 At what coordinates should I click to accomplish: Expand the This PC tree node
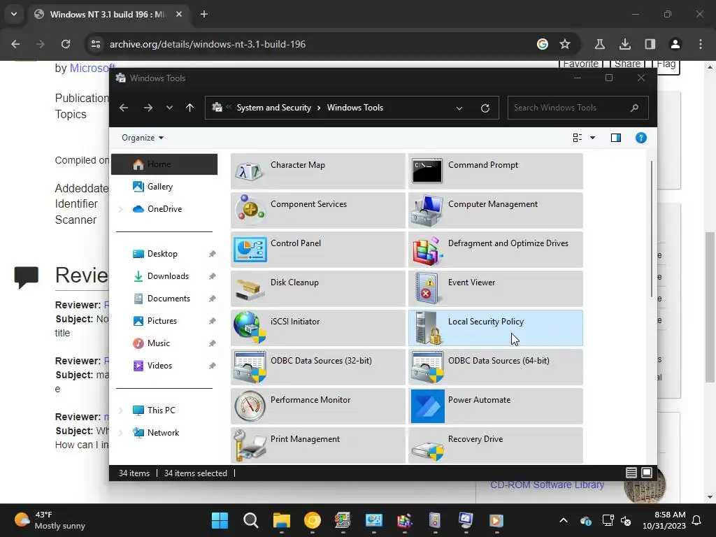click(x=120, y=410)
